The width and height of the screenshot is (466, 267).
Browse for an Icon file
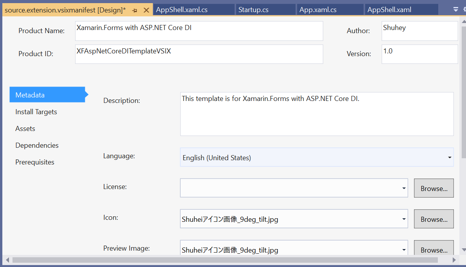pos(434,219)
